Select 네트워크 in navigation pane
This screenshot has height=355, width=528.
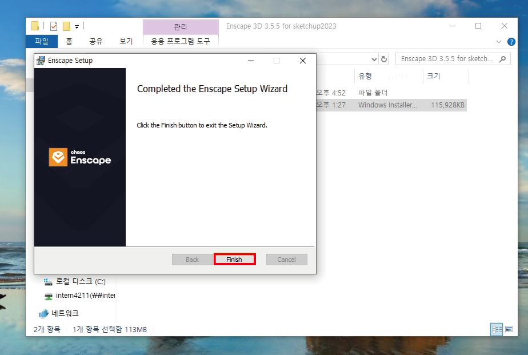(65, 313)
